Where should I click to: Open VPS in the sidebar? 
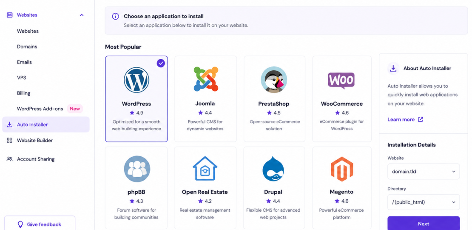click(22, 78)
